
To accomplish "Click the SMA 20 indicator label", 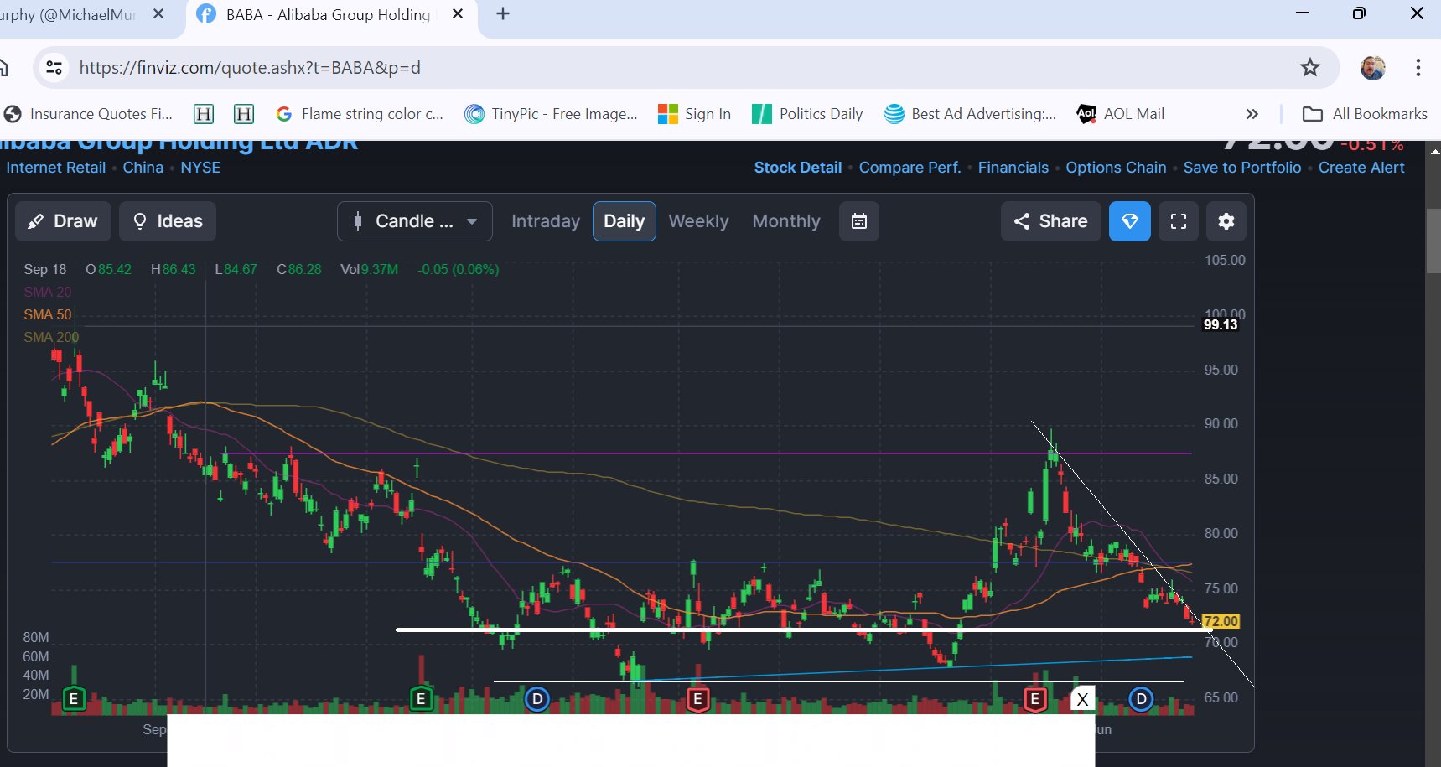I will coord(48,292).
